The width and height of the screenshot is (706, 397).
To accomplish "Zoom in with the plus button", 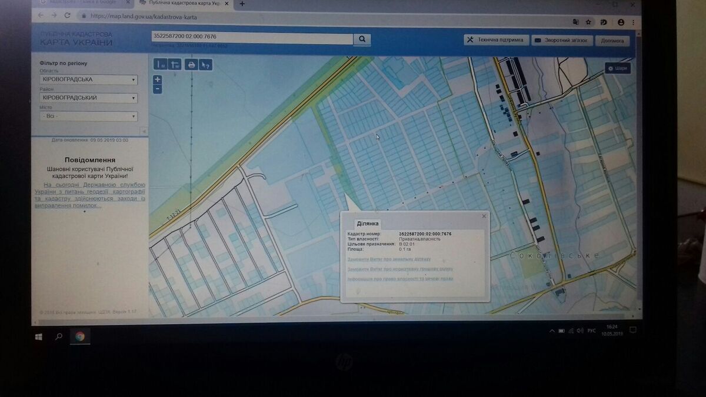I will tap(158, 79).
